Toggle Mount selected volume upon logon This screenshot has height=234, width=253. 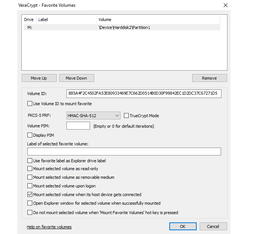pos(30,186)
